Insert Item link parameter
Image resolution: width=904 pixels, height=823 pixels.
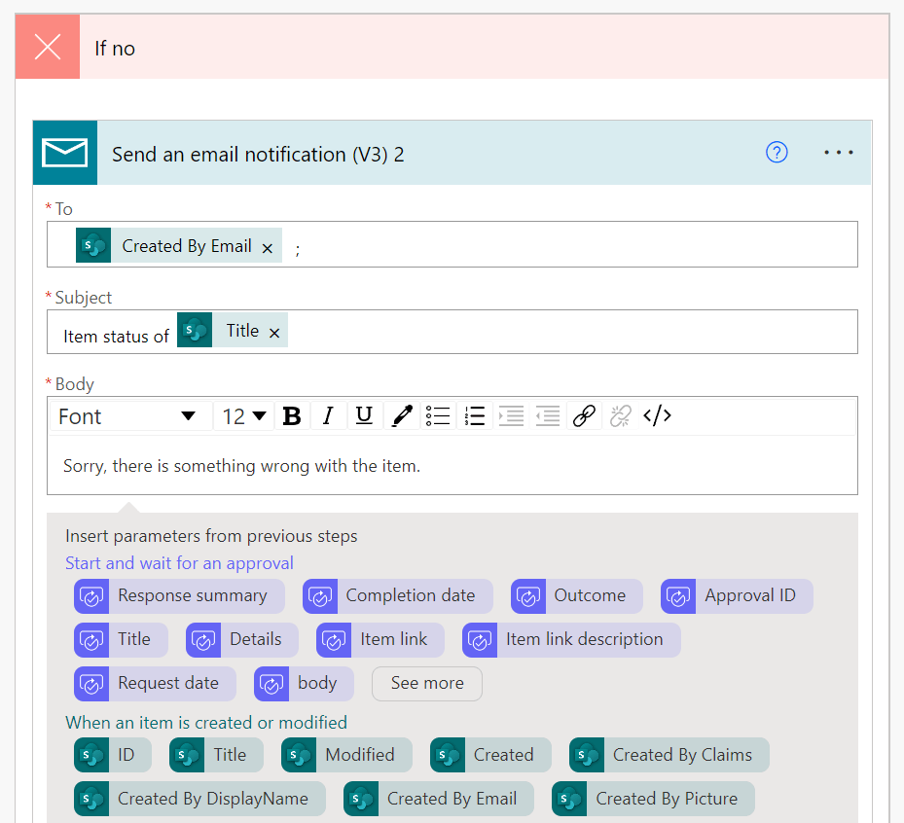380,640
